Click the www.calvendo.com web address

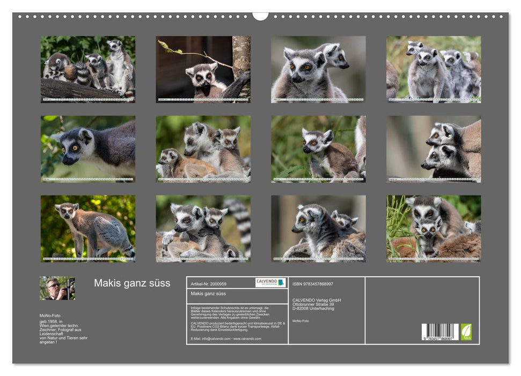point(248,339)
